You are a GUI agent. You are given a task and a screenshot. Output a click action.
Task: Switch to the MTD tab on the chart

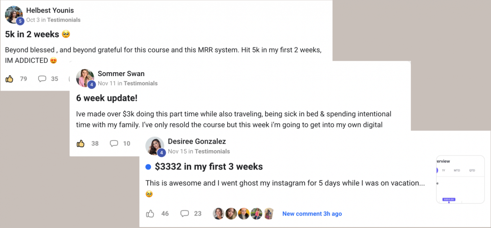[x=457, y=170]
